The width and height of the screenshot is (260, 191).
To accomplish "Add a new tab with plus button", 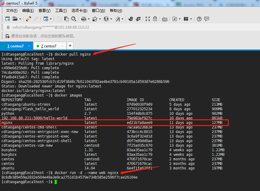I will (x=70, y=46).
